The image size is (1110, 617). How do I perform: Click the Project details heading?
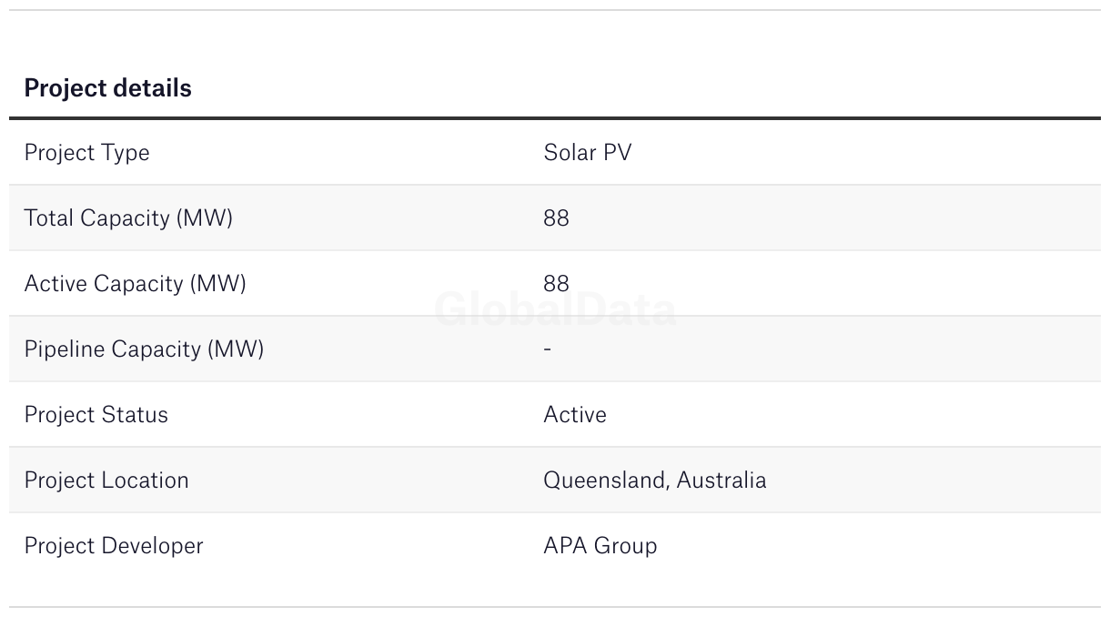[107, 88]
